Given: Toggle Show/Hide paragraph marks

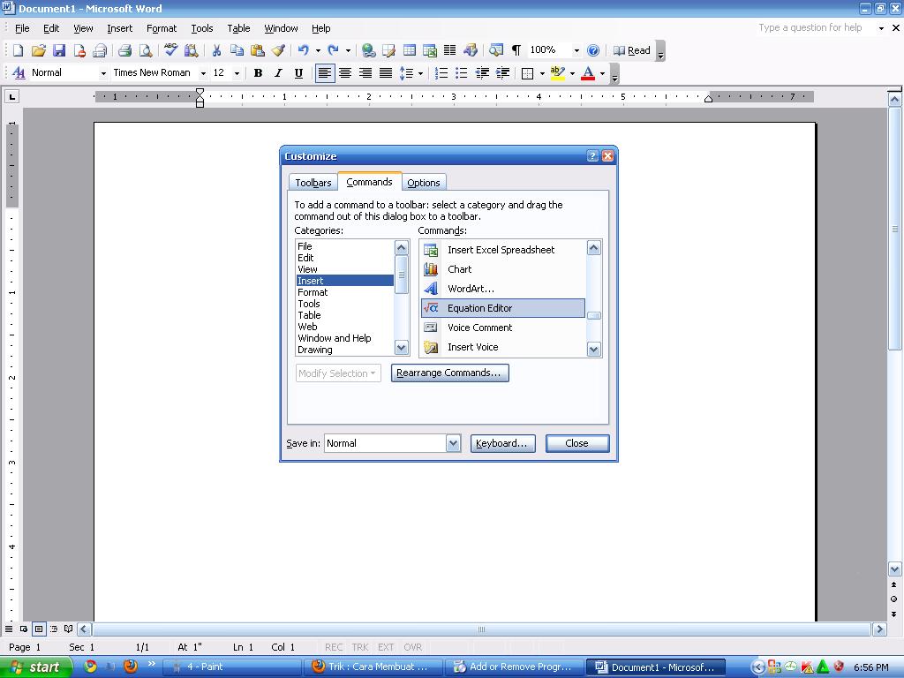Looking at the screenshot, I should tap(516, 50).
